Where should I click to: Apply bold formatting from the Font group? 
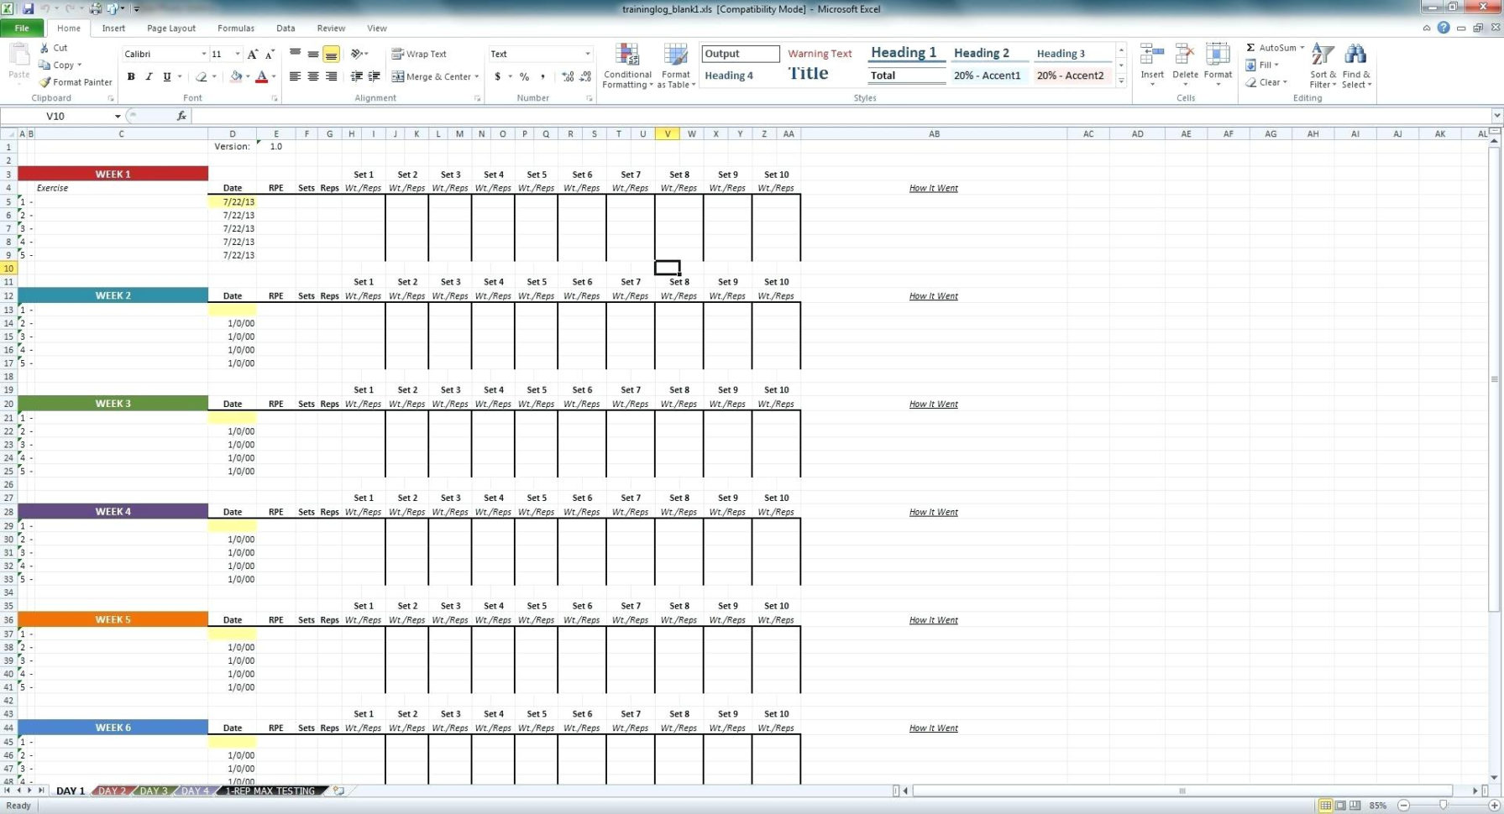131,76
